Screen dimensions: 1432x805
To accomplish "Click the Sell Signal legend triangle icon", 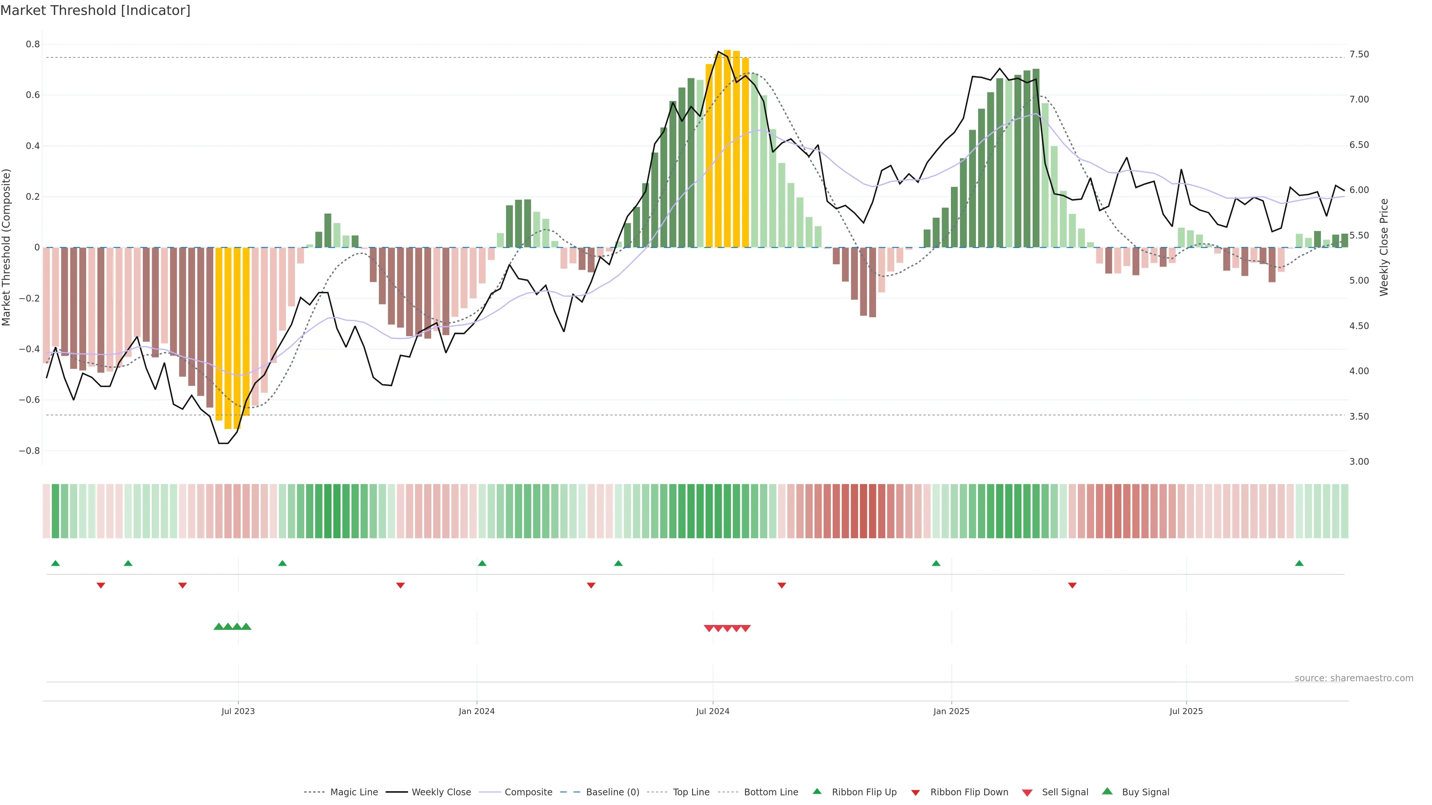I will (x=1027, y=793).
